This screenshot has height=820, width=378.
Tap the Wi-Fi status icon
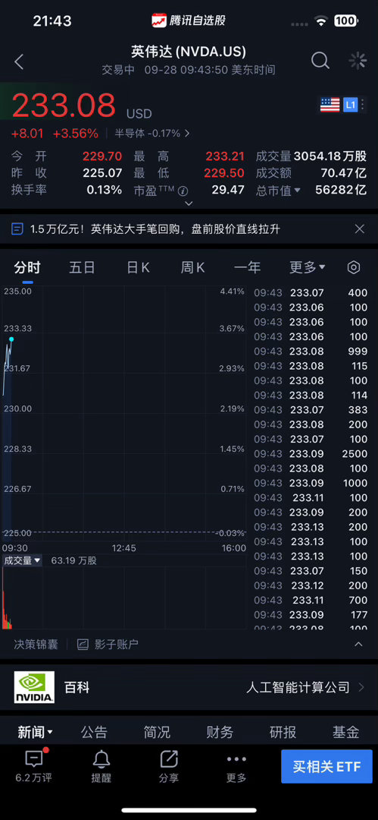pos(320,21)
